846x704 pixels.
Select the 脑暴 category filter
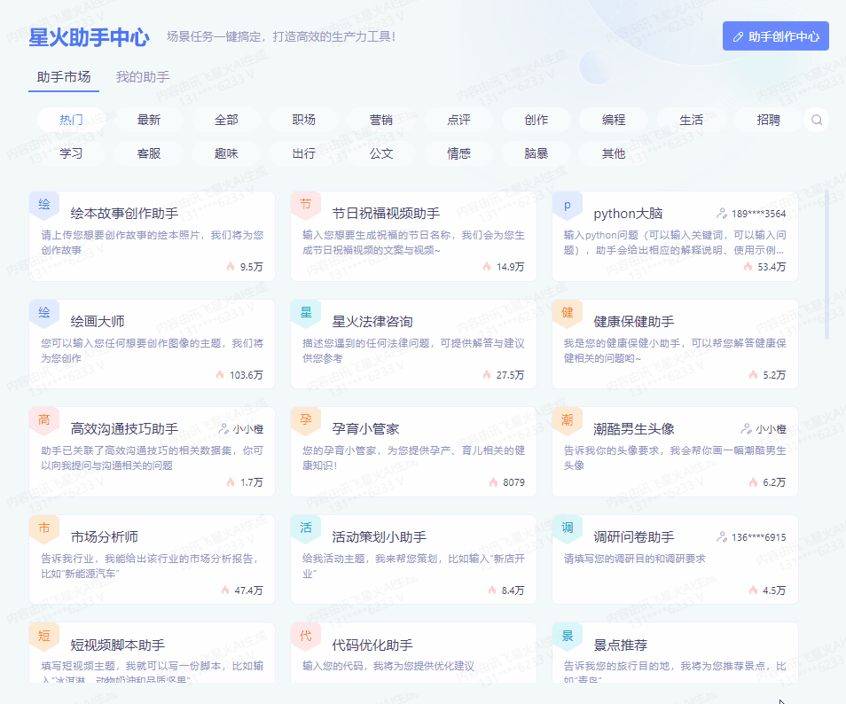pos(536,153)
